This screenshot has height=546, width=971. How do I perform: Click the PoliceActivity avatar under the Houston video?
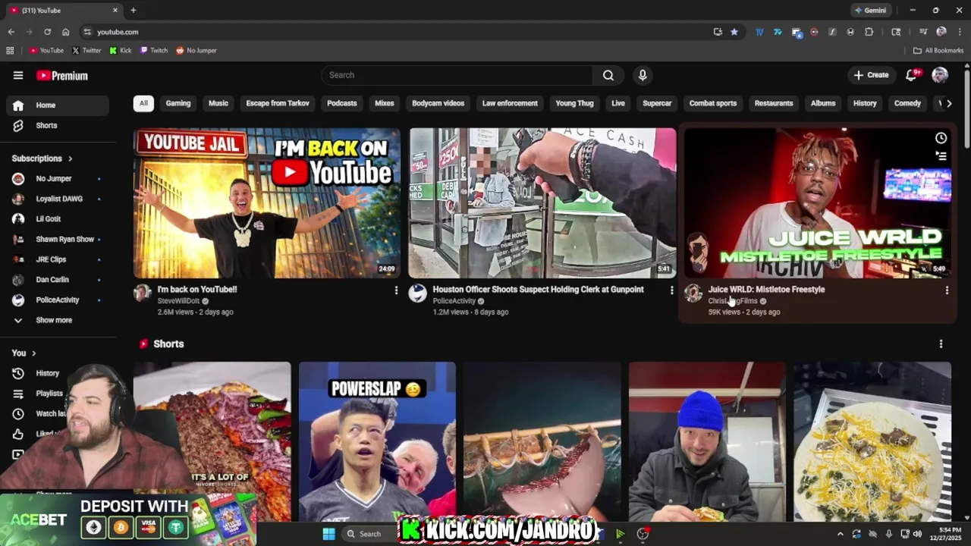click(x=417, y=293)
